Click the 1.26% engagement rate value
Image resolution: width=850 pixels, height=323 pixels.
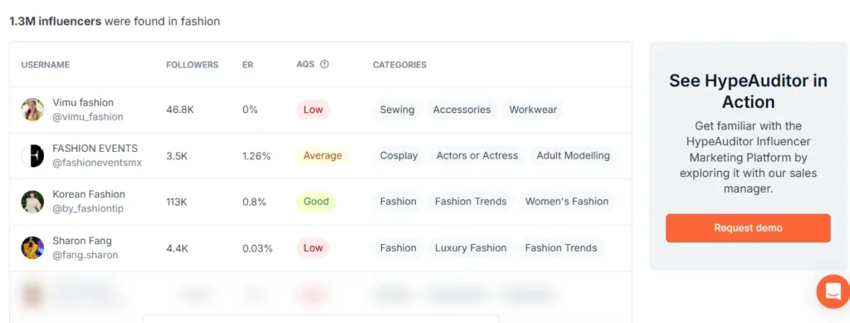pos(256,156)
